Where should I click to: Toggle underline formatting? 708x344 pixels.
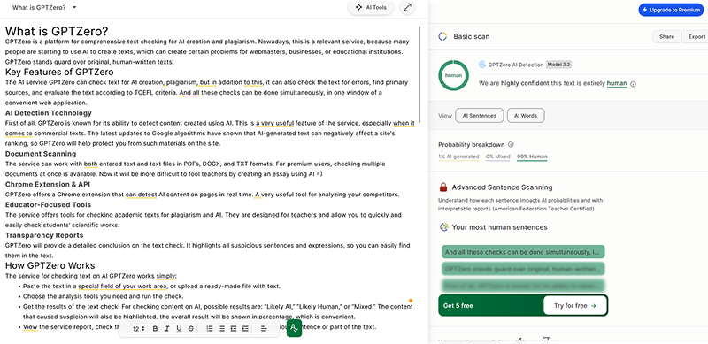[x=179, y=329]
